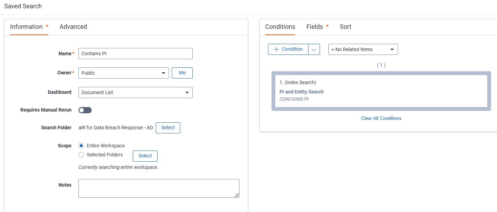Select the Conditions tab
Image resolution: width=497 pixels, height=212 pixels.
click(280, 26)
